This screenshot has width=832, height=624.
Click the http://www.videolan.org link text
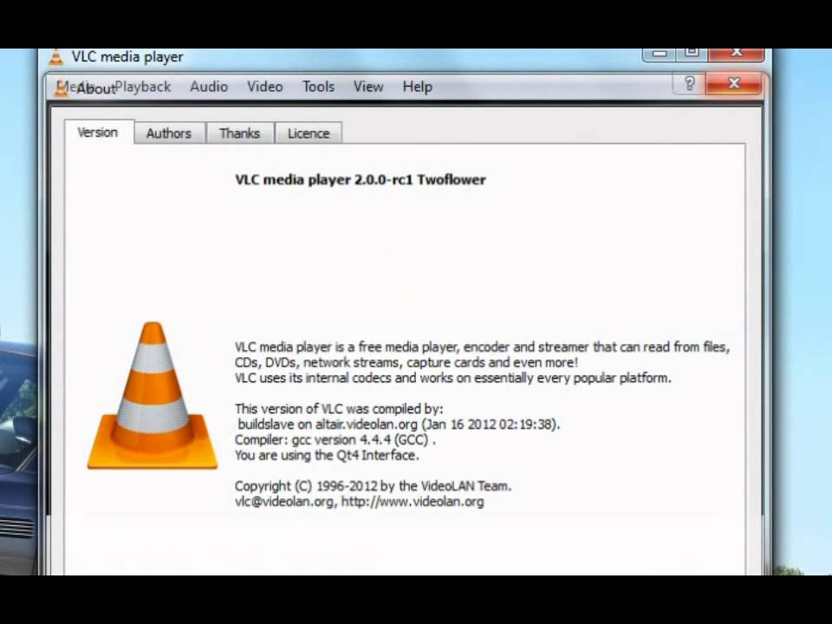413,502
